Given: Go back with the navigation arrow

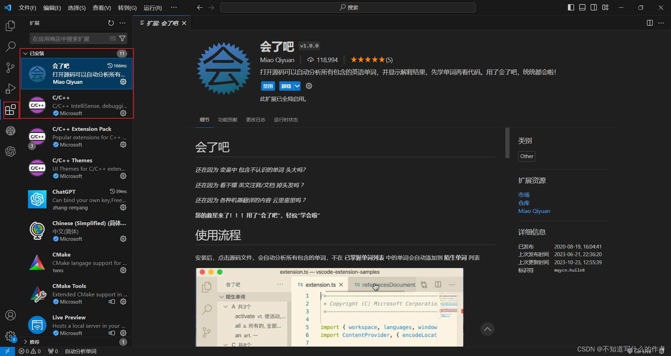Looking at the screenshot, I should (200, 7).
